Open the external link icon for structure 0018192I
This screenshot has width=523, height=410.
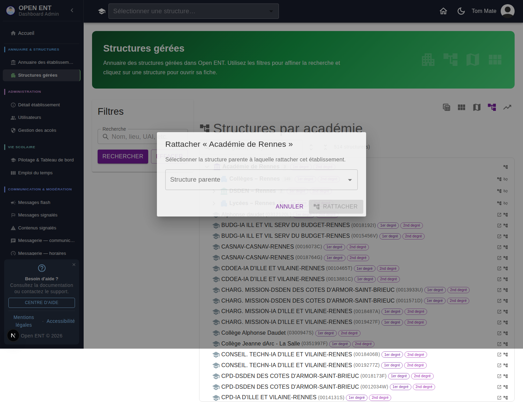(x=499, y=226)
